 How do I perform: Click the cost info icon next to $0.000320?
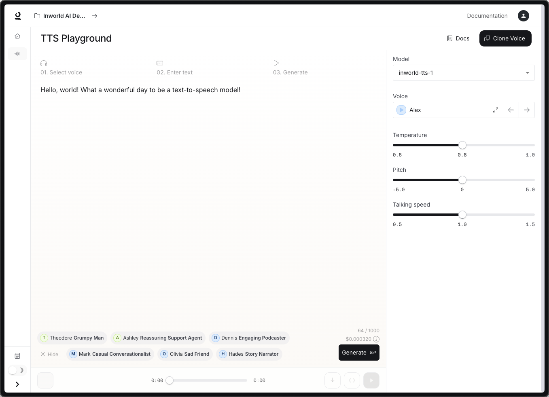pyautogui.click(x=376, y=339)
